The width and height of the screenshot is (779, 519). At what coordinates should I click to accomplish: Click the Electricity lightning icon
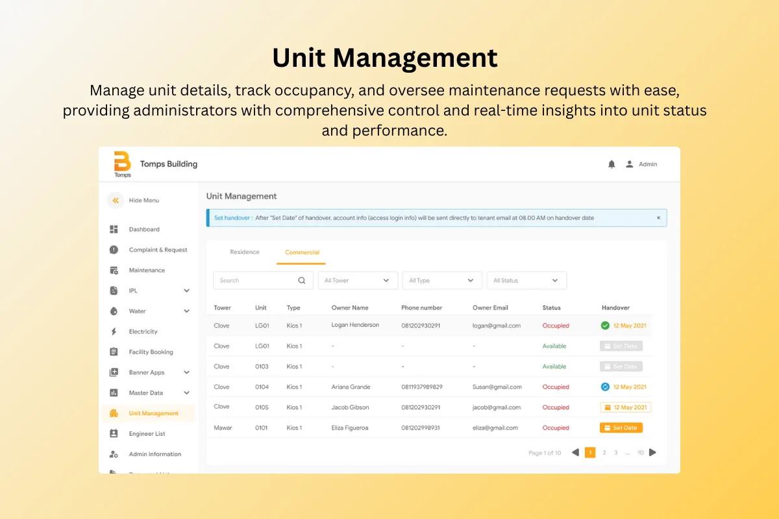tap(114, 332)
